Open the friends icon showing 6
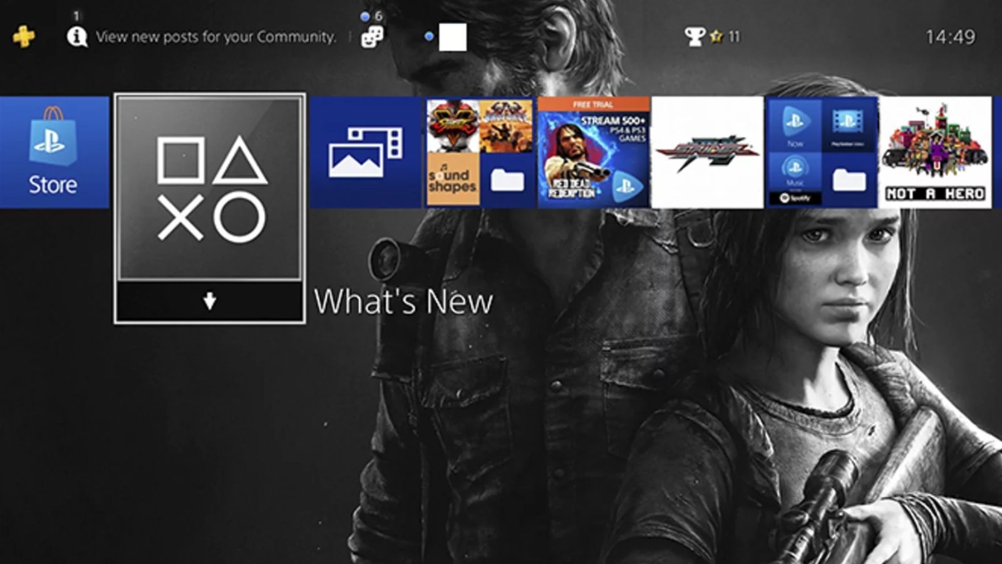 (x=372, y=37)
